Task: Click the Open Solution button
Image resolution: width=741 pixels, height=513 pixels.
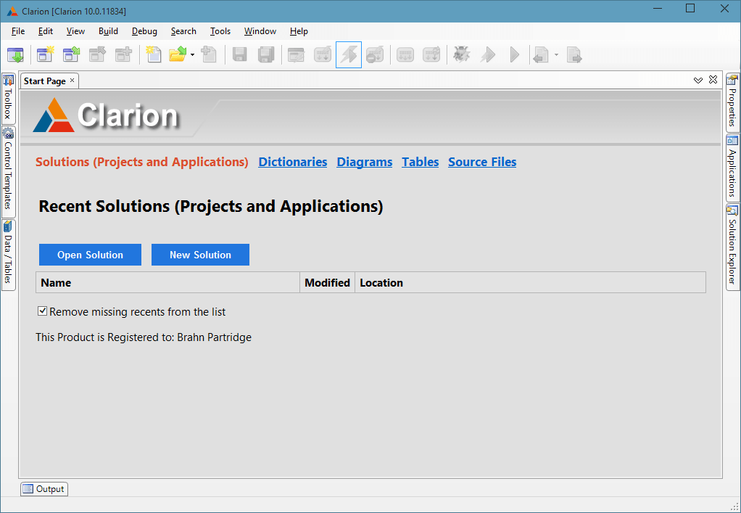Action: coord(90,255)
